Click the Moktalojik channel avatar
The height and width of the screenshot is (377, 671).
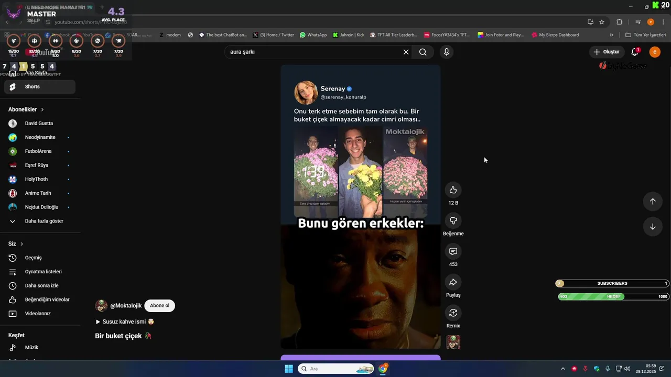[101, 306]
